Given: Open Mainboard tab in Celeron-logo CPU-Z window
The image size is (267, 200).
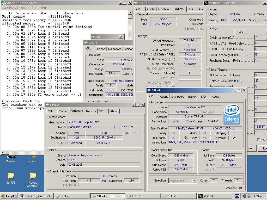Looking at the screenshot, I should coord(178,97).
